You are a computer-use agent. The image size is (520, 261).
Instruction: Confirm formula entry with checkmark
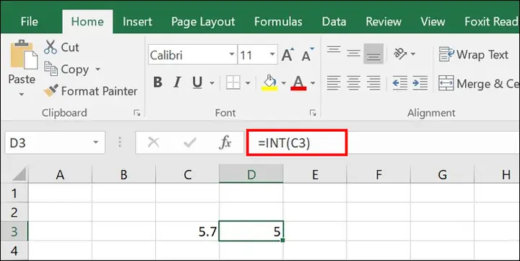pyautogui.click(x=190, y=142)
